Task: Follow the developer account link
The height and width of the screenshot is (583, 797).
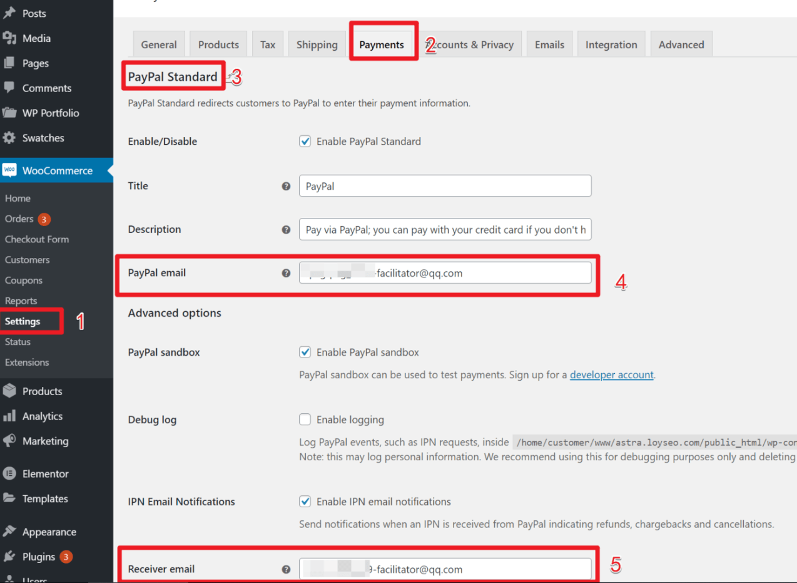Action: (x=612, y=375)
